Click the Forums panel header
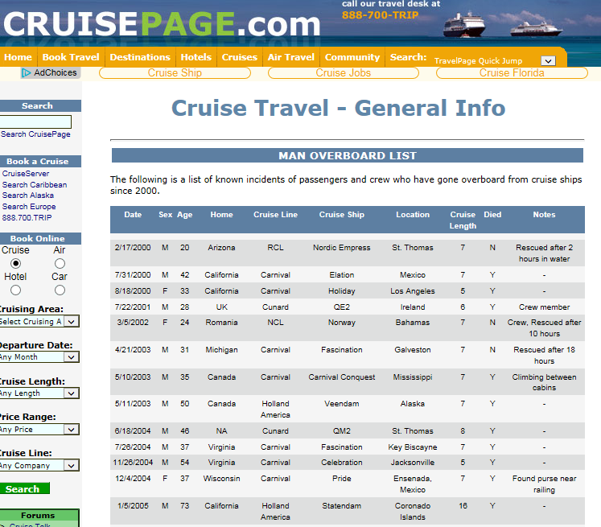 39,515
